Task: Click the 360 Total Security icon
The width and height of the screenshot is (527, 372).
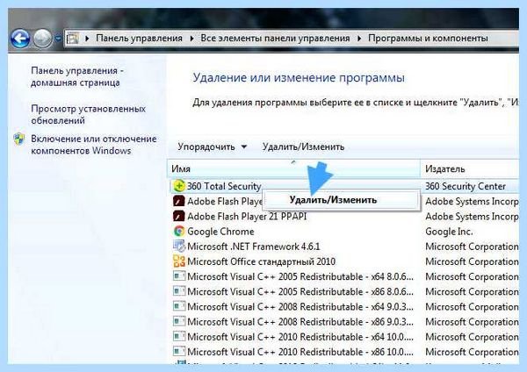Action: tap(179, 186)
